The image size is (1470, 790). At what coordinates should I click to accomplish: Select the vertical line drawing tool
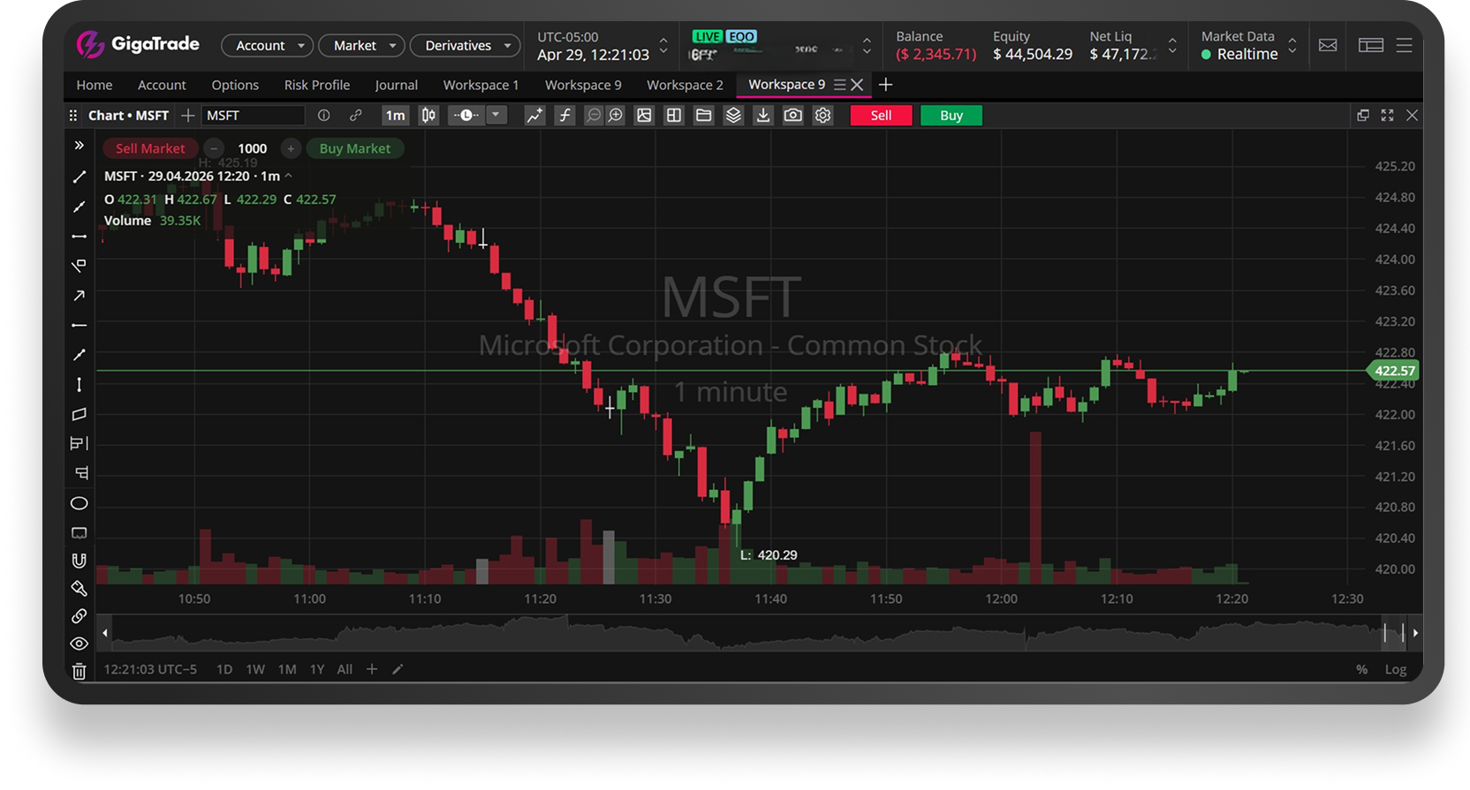[79, 385]
